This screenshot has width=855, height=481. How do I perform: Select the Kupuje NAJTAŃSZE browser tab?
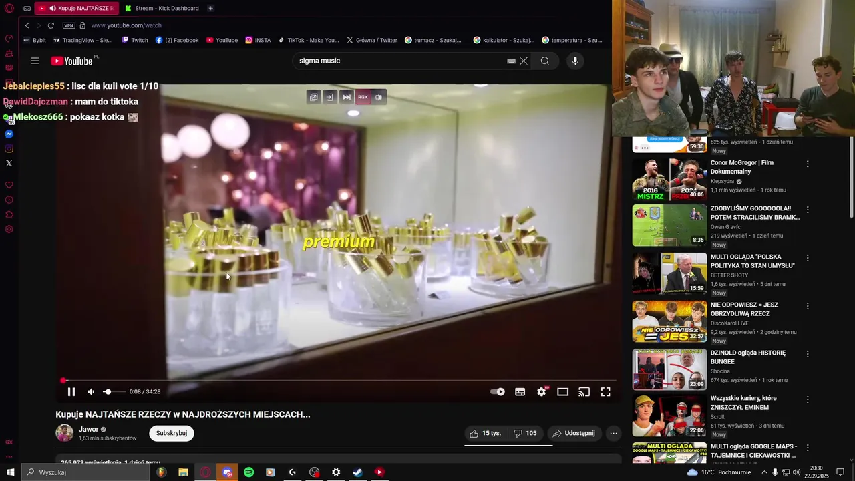[77, 8]
